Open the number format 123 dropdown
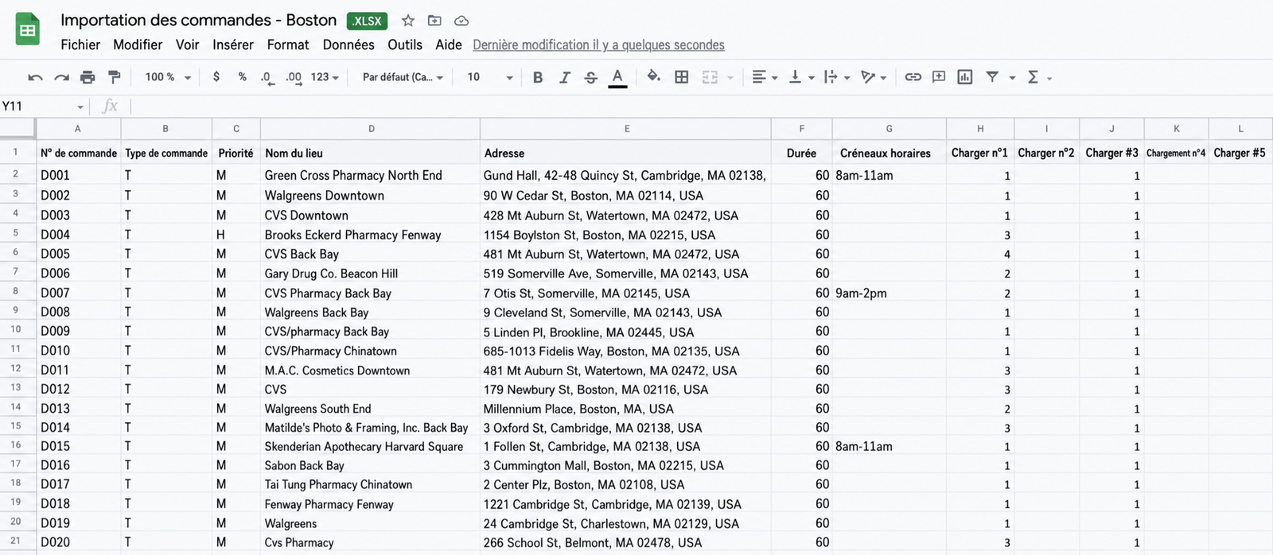 pyautogui.click(x=325, y=77)
